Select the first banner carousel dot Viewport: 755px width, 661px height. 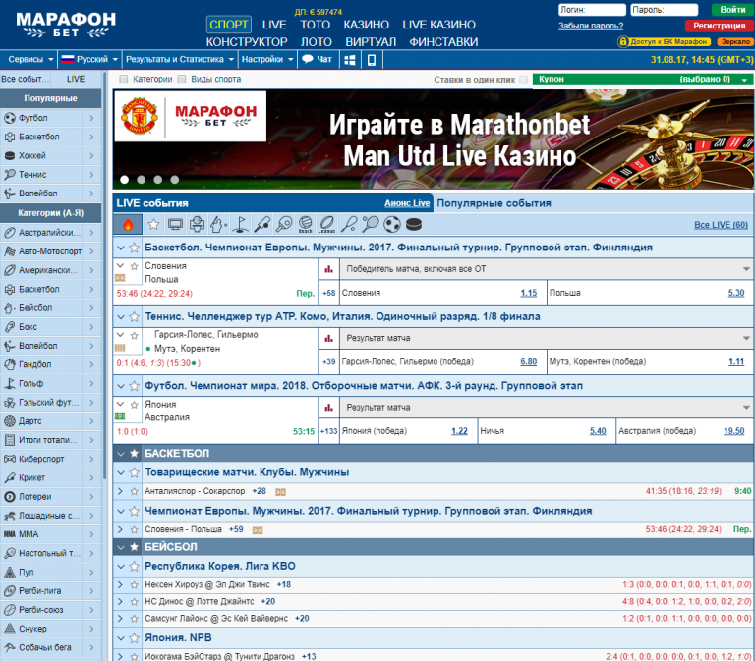pyautogui.click(x=124, y=180)
